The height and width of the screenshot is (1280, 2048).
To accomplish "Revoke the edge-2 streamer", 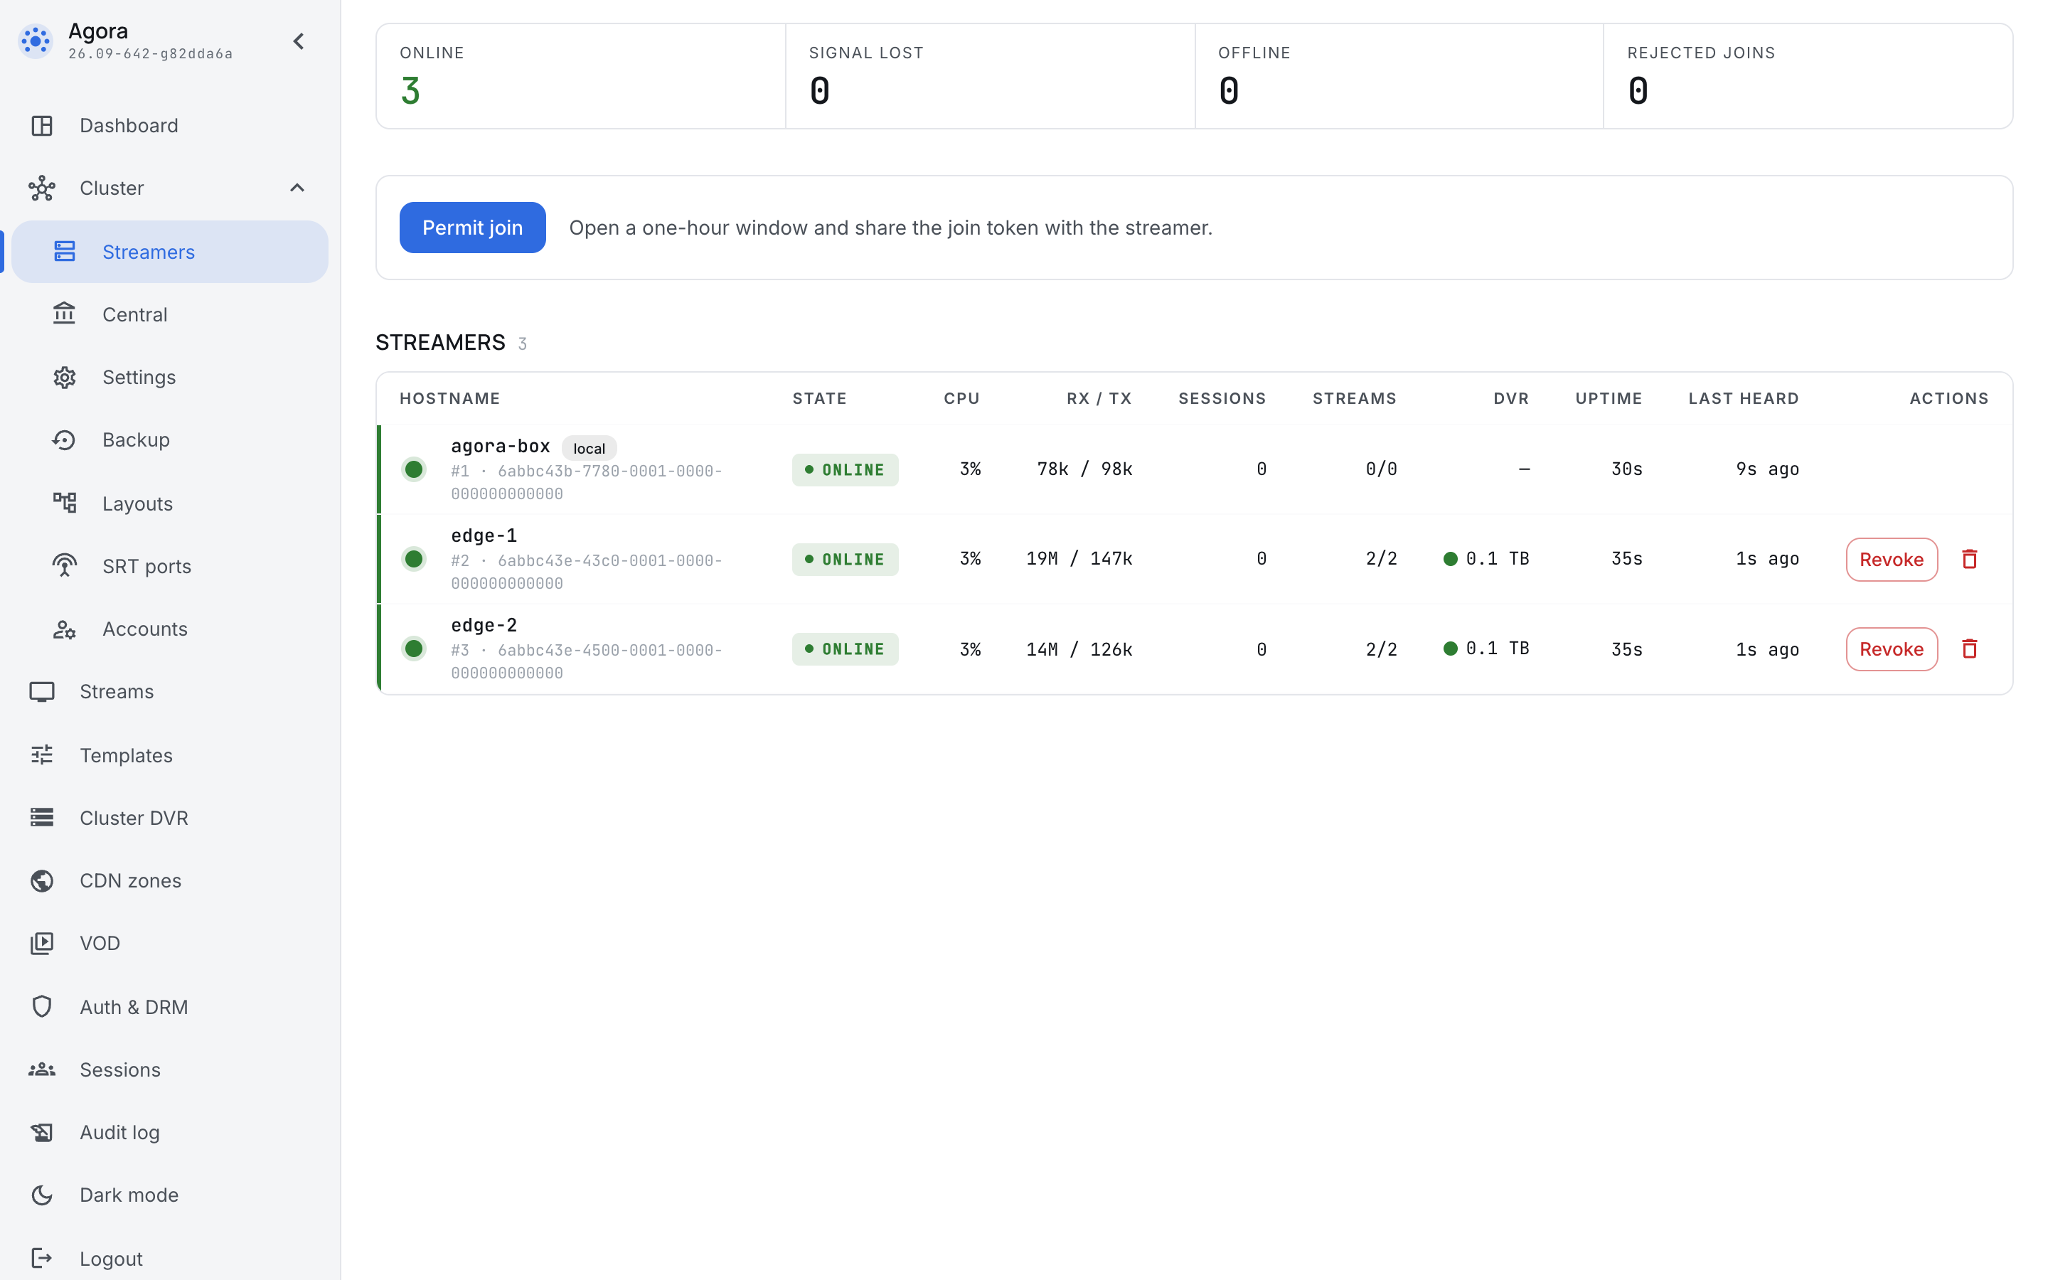I will [x=1892, y=649].
